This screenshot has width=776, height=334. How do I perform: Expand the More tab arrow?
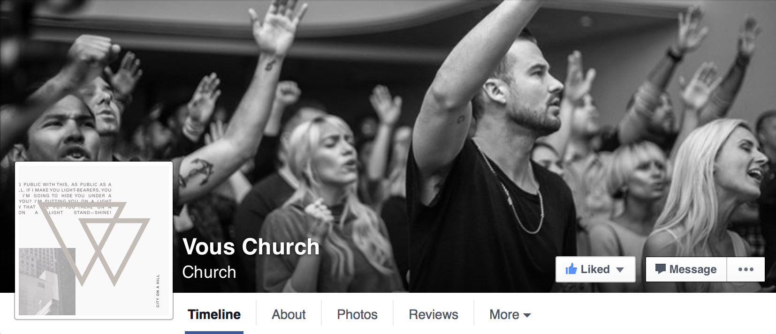click(527, 315)
